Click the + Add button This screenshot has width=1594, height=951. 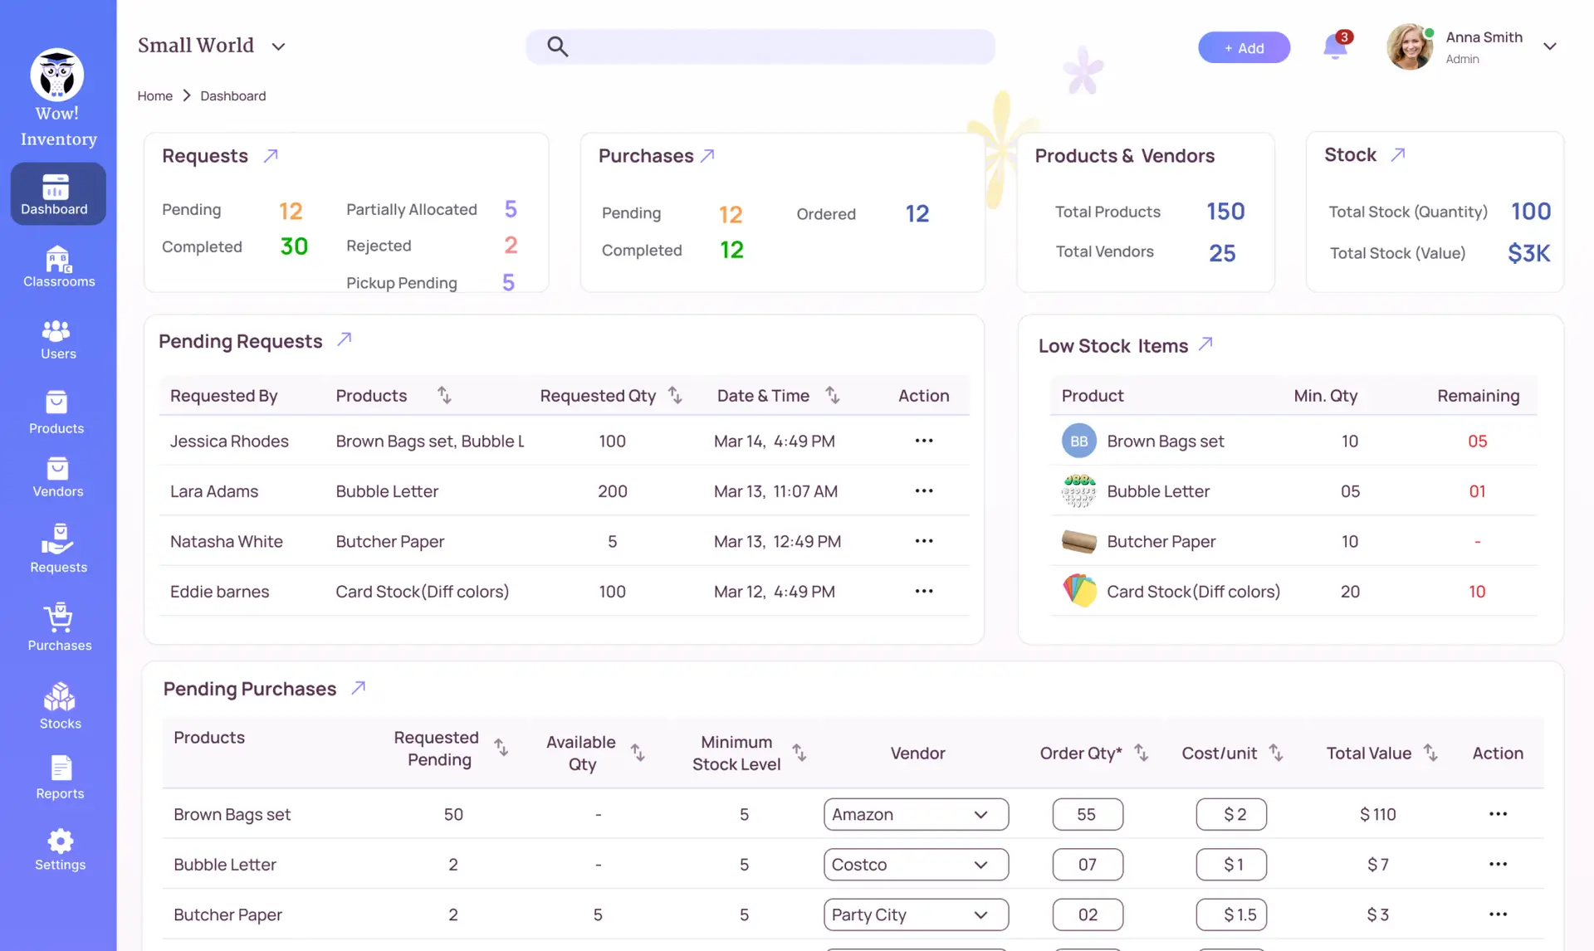1244,48
